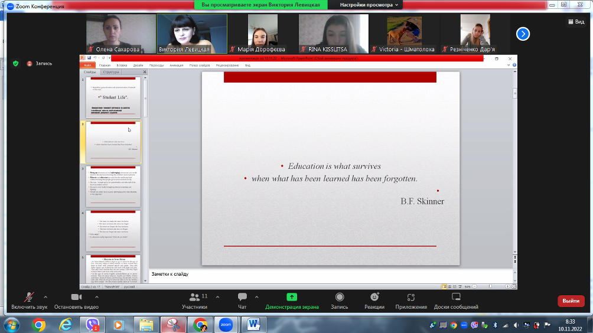Select Виктория Левицкая's video thumbnail
Screen dimensions: 593x333
click(x=192, y=34)
